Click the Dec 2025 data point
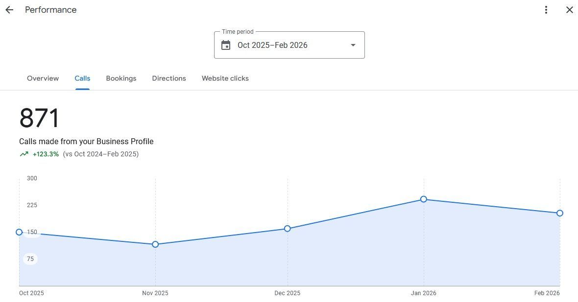Screen dimensions: 578x302 pos(288,229)
